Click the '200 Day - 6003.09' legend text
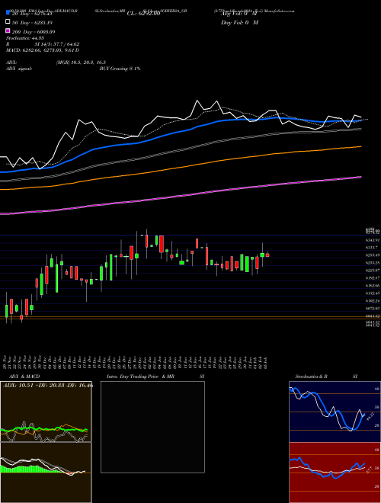 [x=34, y=32]
